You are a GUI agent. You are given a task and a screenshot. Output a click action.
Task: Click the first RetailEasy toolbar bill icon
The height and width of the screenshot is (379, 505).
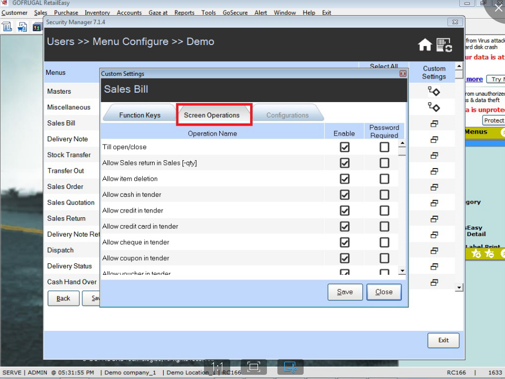(x=7, y=27)
